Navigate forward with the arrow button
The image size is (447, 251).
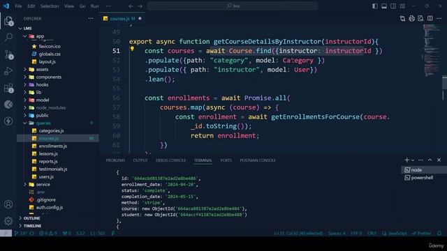tap(140, 6)
